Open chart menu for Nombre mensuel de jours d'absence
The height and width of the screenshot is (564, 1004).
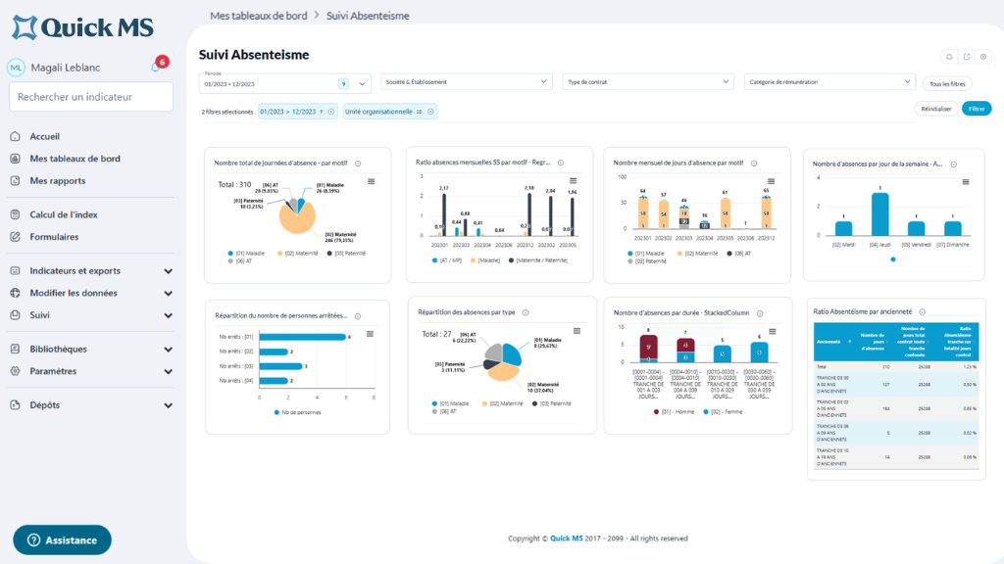(771, 181)
